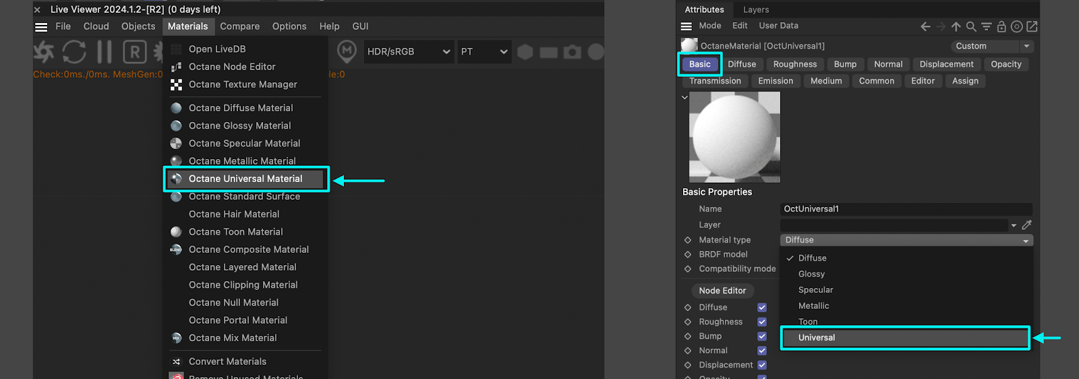Pause rendering with the pause icon
The width and height of the screenshot is (1079, 379).
pos(105,52)
